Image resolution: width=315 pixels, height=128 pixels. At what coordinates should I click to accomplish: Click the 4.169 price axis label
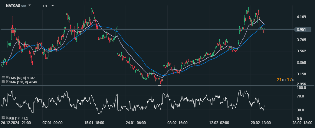click(301, 17)
